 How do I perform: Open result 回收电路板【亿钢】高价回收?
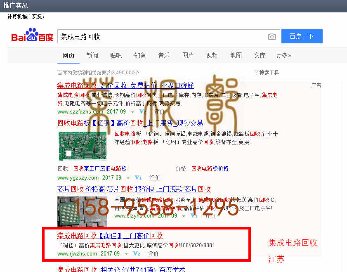(130, 123)
